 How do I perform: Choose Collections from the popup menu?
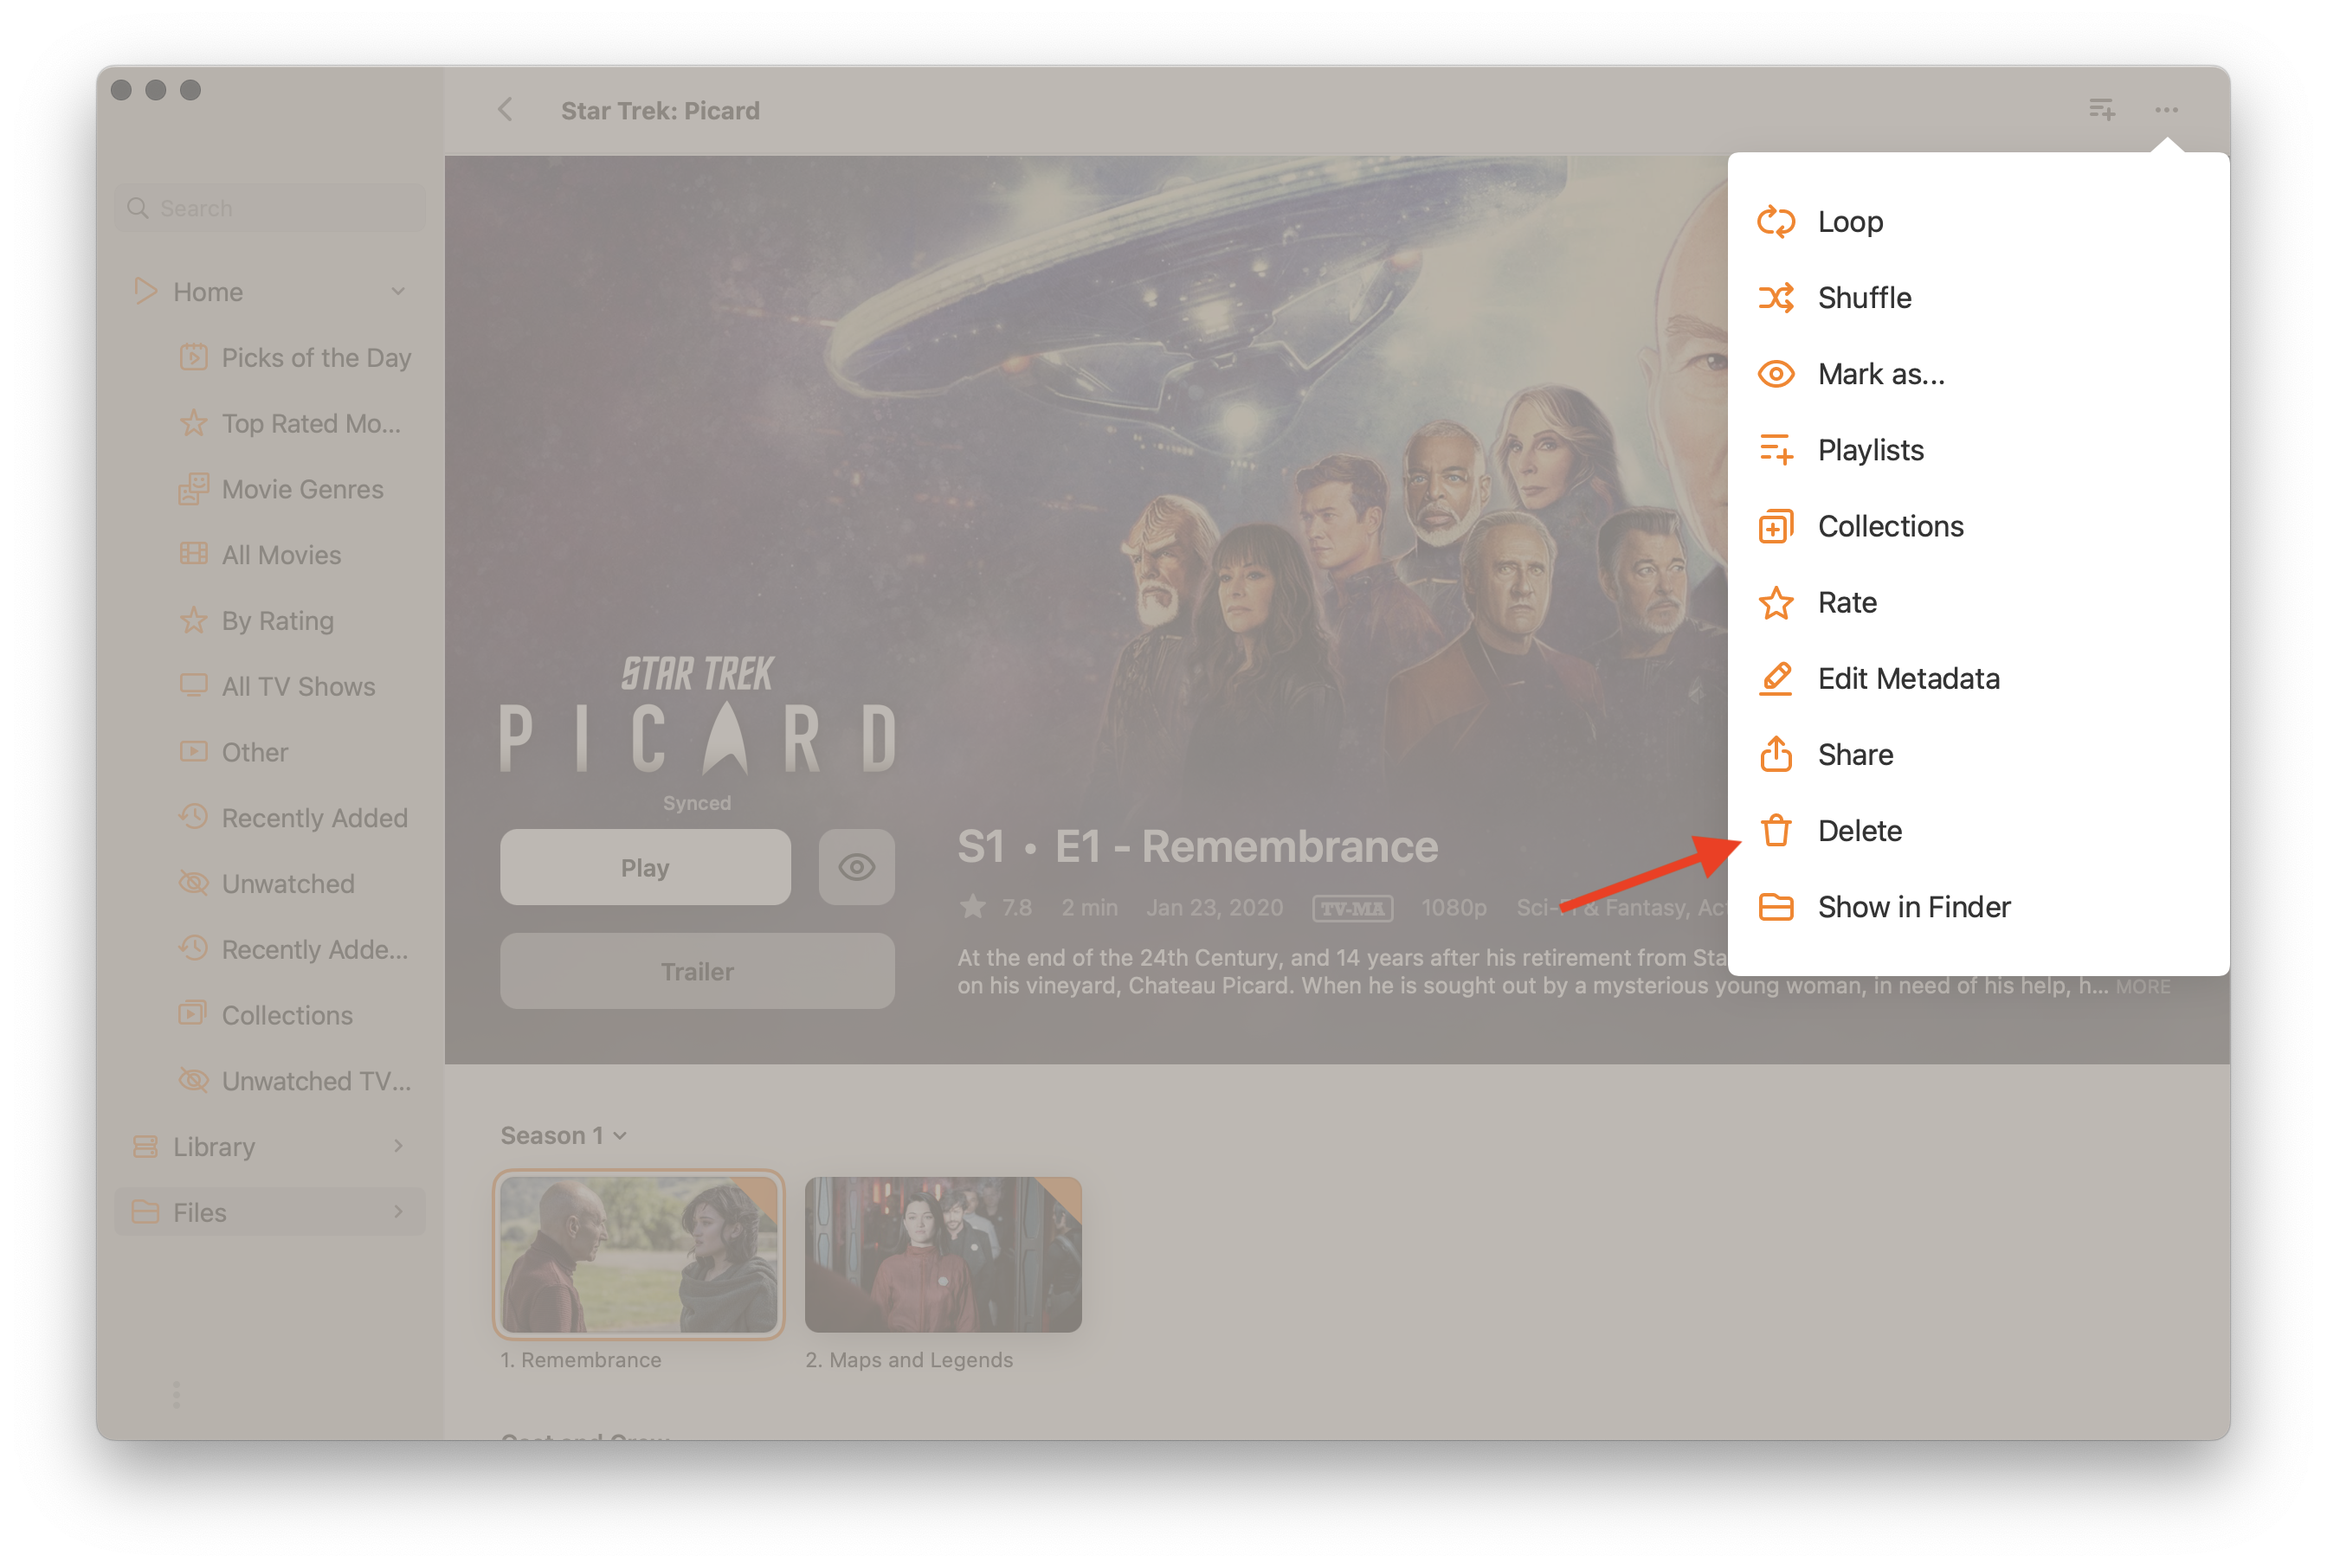pos(1890,526)
